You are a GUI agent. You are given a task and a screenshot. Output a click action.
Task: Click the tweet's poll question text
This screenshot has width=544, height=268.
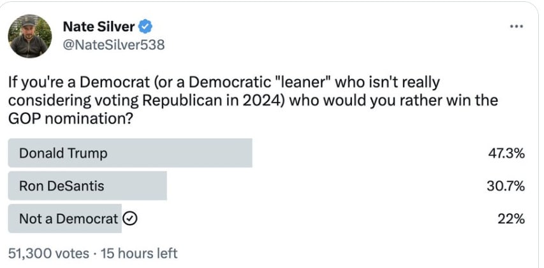[x=253, y=101]
